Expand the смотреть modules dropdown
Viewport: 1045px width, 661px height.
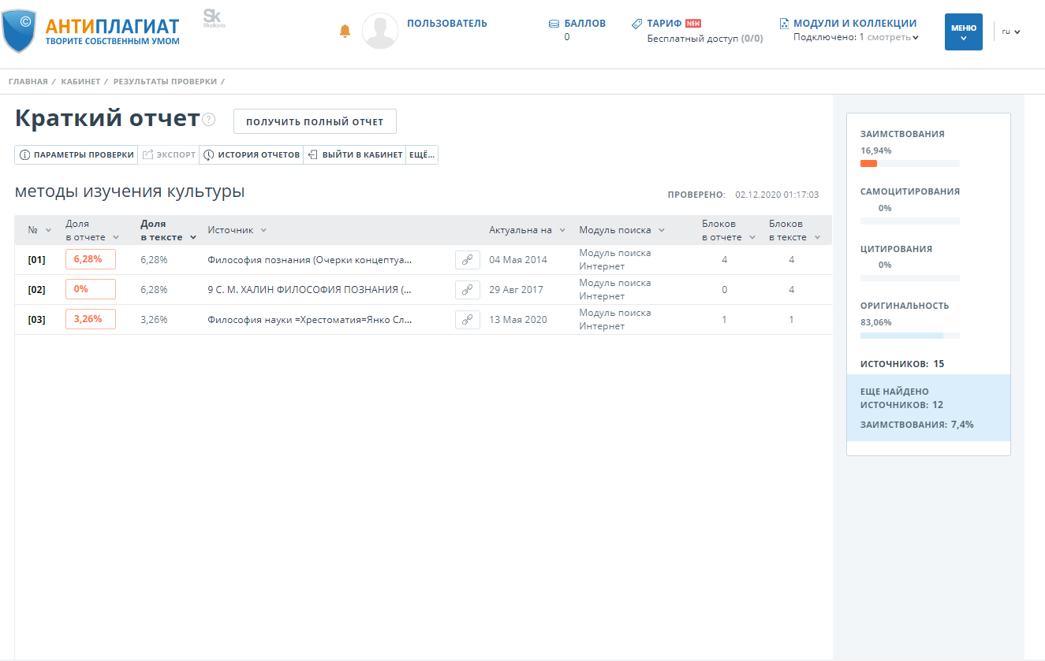893,37
